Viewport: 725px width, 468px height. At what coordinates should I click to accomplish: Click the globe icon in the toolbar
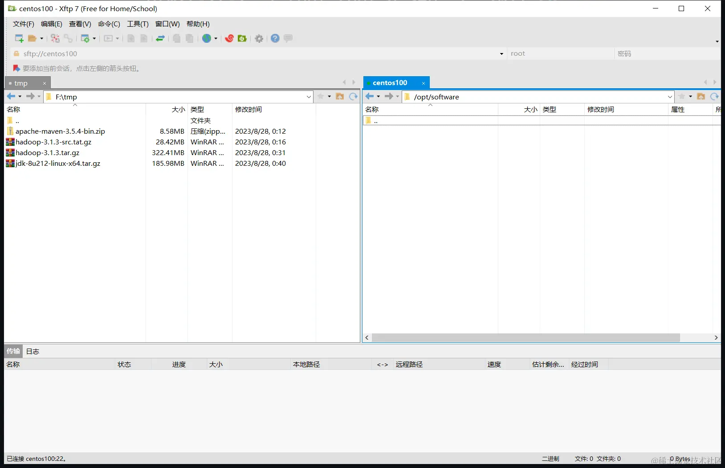[207, 38]
